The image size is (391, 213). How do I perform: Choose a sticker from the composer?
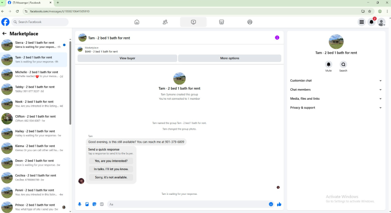(94, 204)
